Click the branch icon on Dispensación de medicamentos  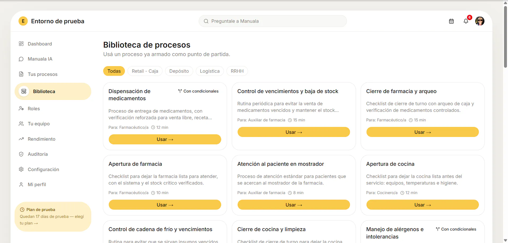tap(180, 91)
